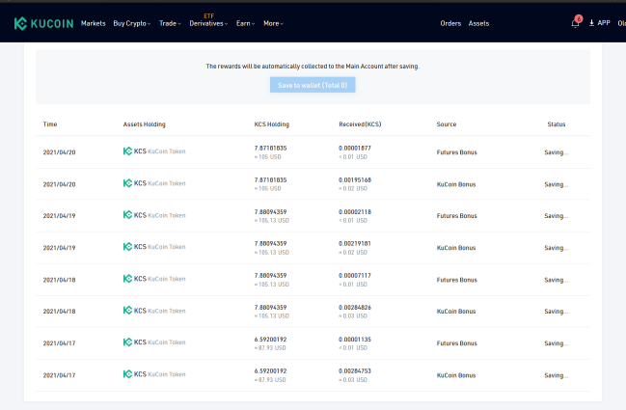Click KCS icon in 2021/04/17 Futures Bonus row

(127, 342)
